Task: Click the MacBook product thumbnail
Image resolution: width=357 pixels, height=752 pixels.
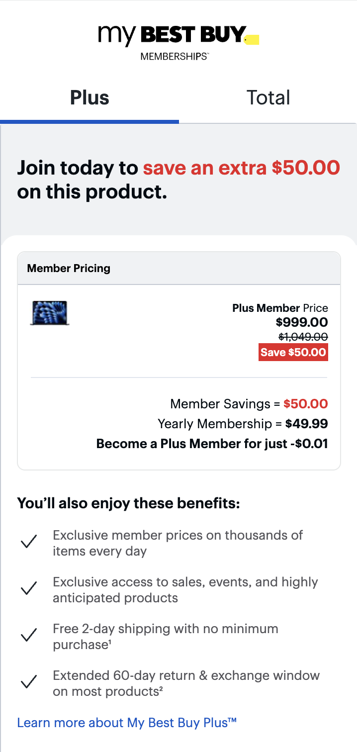Action: 50,313
